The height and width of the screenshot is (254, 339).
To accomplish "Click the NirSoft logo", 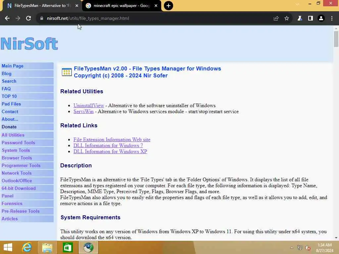I will coord(29,44).
